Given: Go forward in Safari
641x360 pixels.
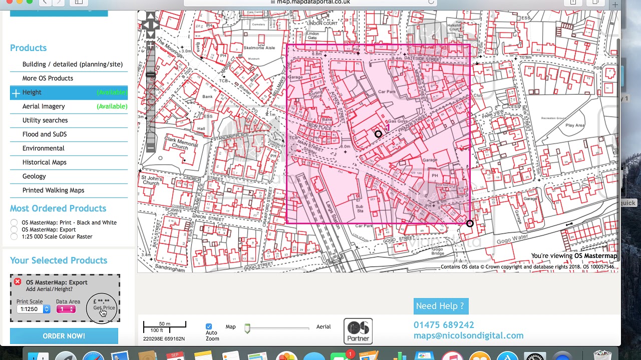Looking at the screenshot, I should 59,2.
